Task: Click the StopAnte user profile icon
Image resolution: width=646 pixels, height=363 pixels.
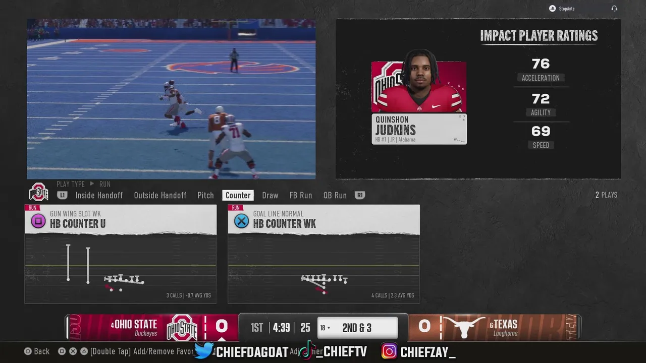Action: (552, 9)
